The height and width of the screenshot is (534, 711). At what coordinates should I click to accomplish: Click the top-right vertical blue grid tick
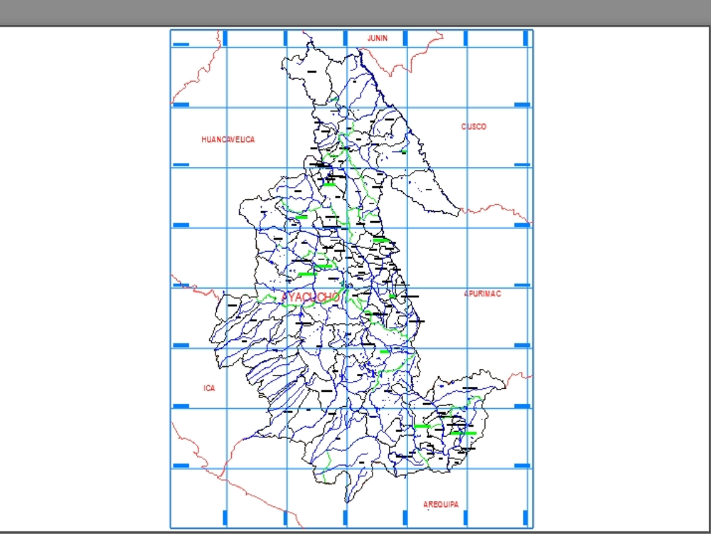(x=525, y=38)
